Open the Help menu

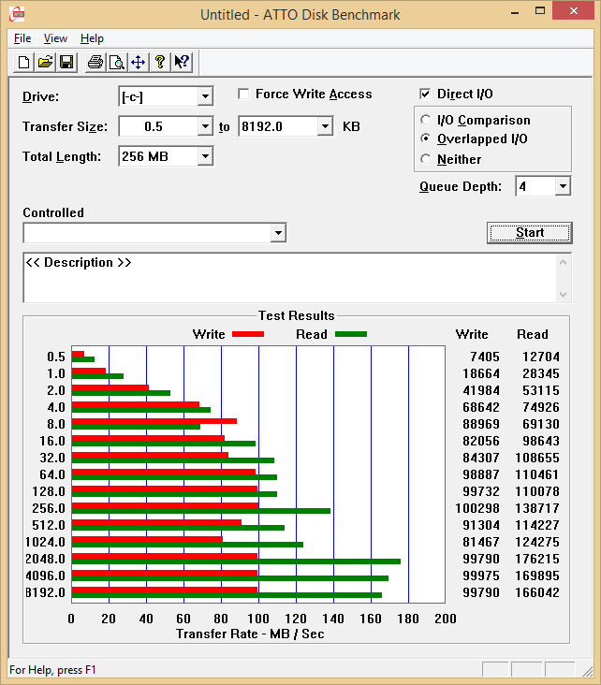click(x=92, y=38)
